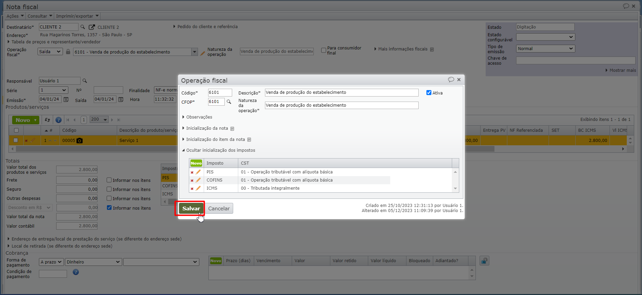Open comments icon in Nota fiscal window
The width and height of the screenshot is (642, 295).
[626, 6]
